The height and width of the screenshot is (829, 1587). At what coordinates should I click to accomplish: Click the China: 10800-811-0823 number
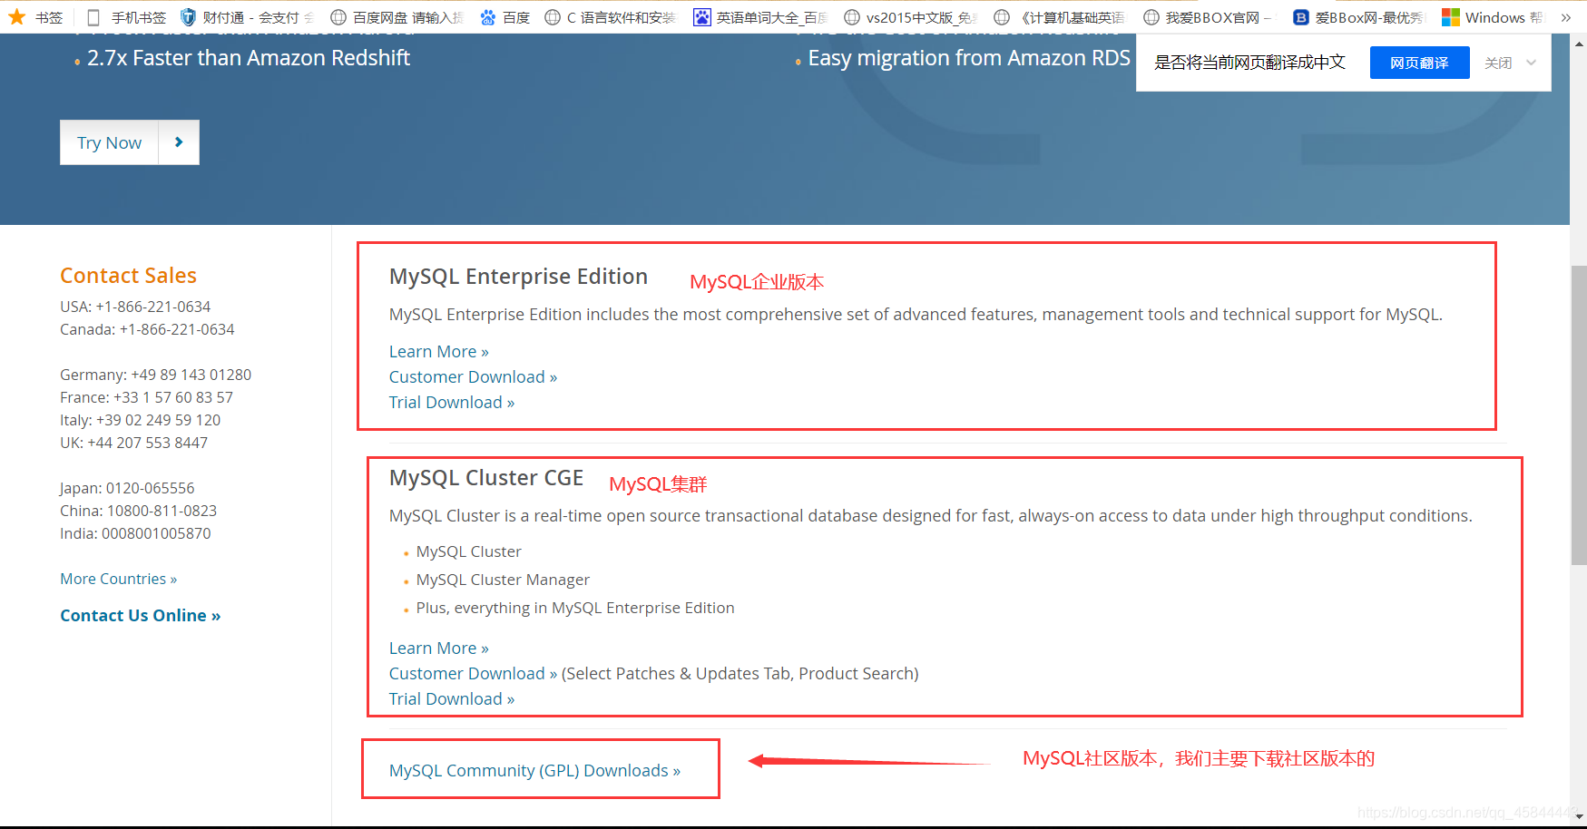[x=138, y=511]
